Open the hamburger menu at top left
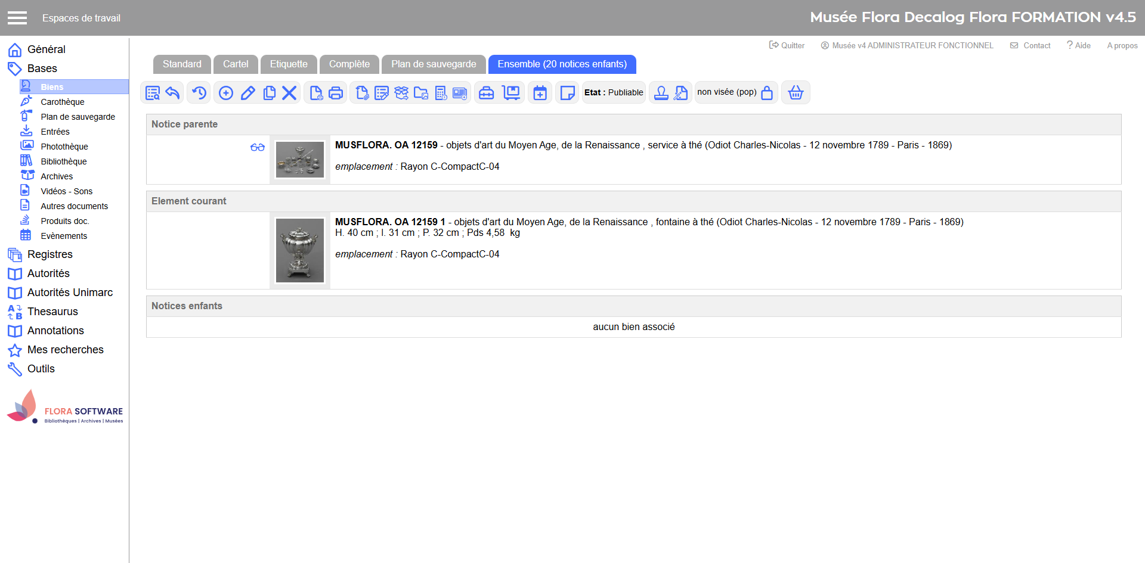The width and height of the screenshot is (1145, 563). (x=17, y=18)
